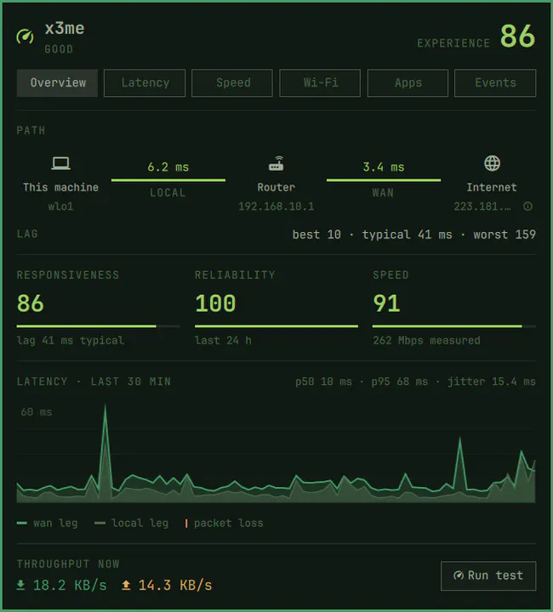Open the info icon next to 223.181 address
Image resolution: width=553 pixels, height=612 pixels.
[x=527, y=206]
